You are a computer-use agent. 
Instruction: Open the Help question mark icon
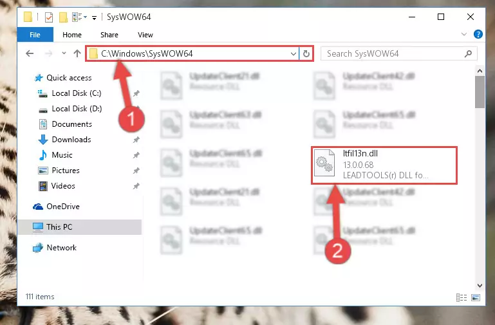[478, 34]
